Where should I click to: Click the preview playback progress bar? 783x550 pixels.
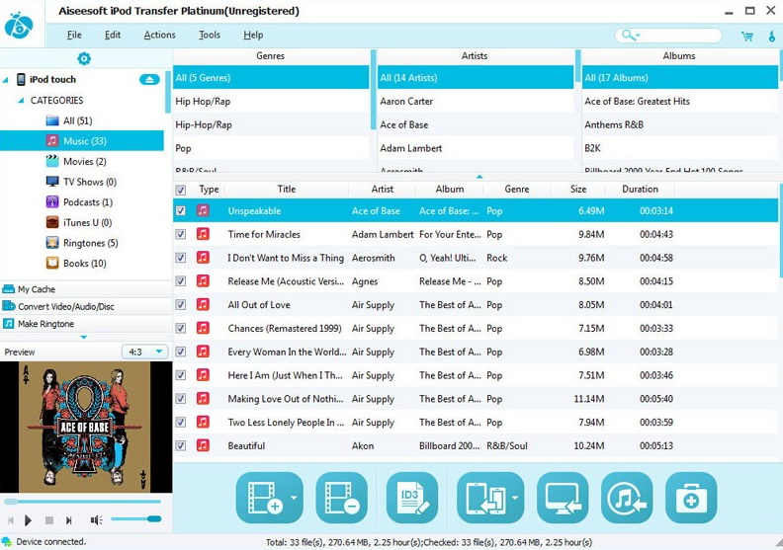[82, 502]
